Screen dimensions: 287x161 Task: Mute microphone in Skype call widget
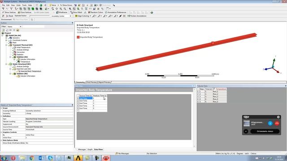(x=270, y=123)
